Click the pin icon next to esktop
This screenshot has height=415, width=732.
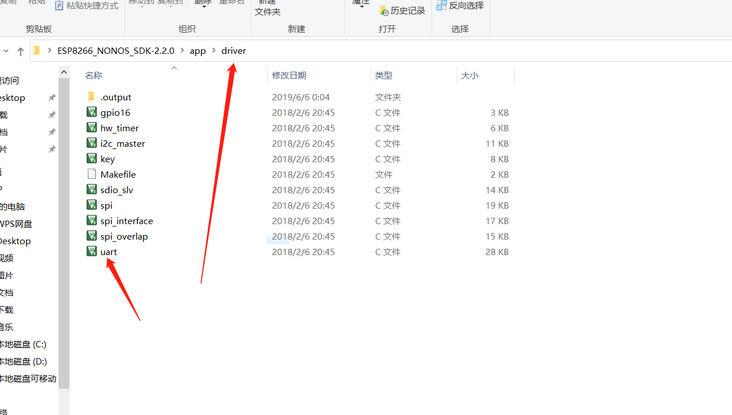pos(52,98)
